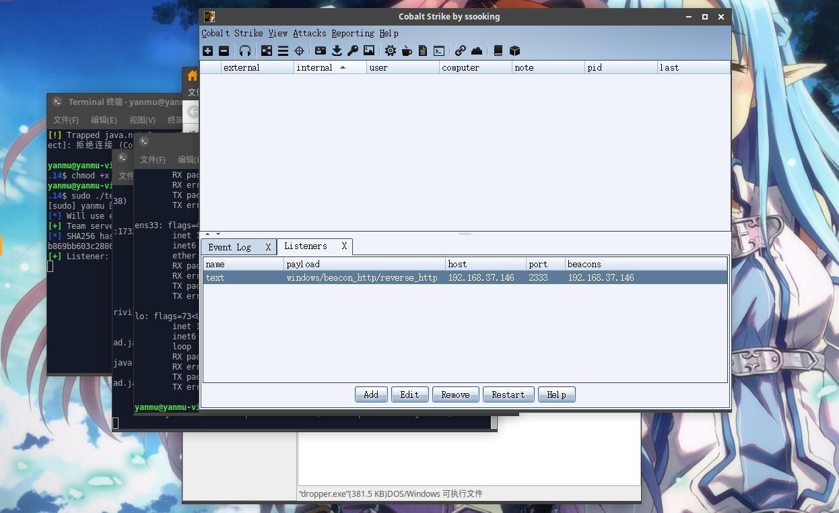Viewport: 839px width, 513px height.
Task: Open 文件(F) menu in back Terminal window
Action: coord(66,120)
